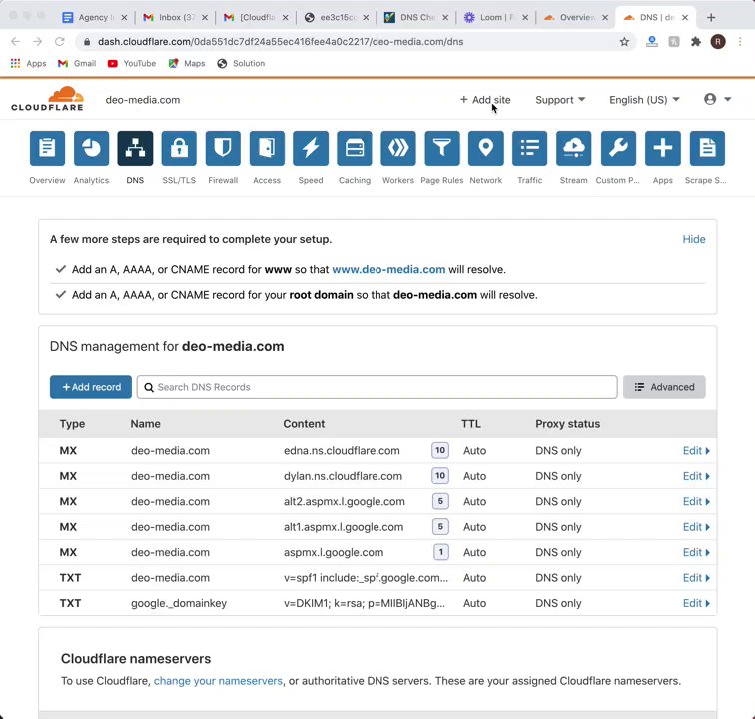Open the user account dropdown

tap(717, 99)
